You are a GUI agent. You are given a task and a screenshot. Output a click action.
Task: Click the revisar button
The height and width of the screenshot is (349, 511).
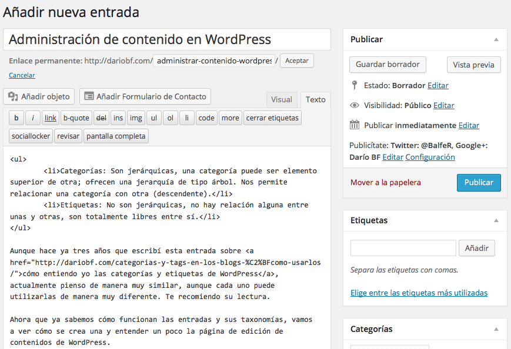[68, 136]
